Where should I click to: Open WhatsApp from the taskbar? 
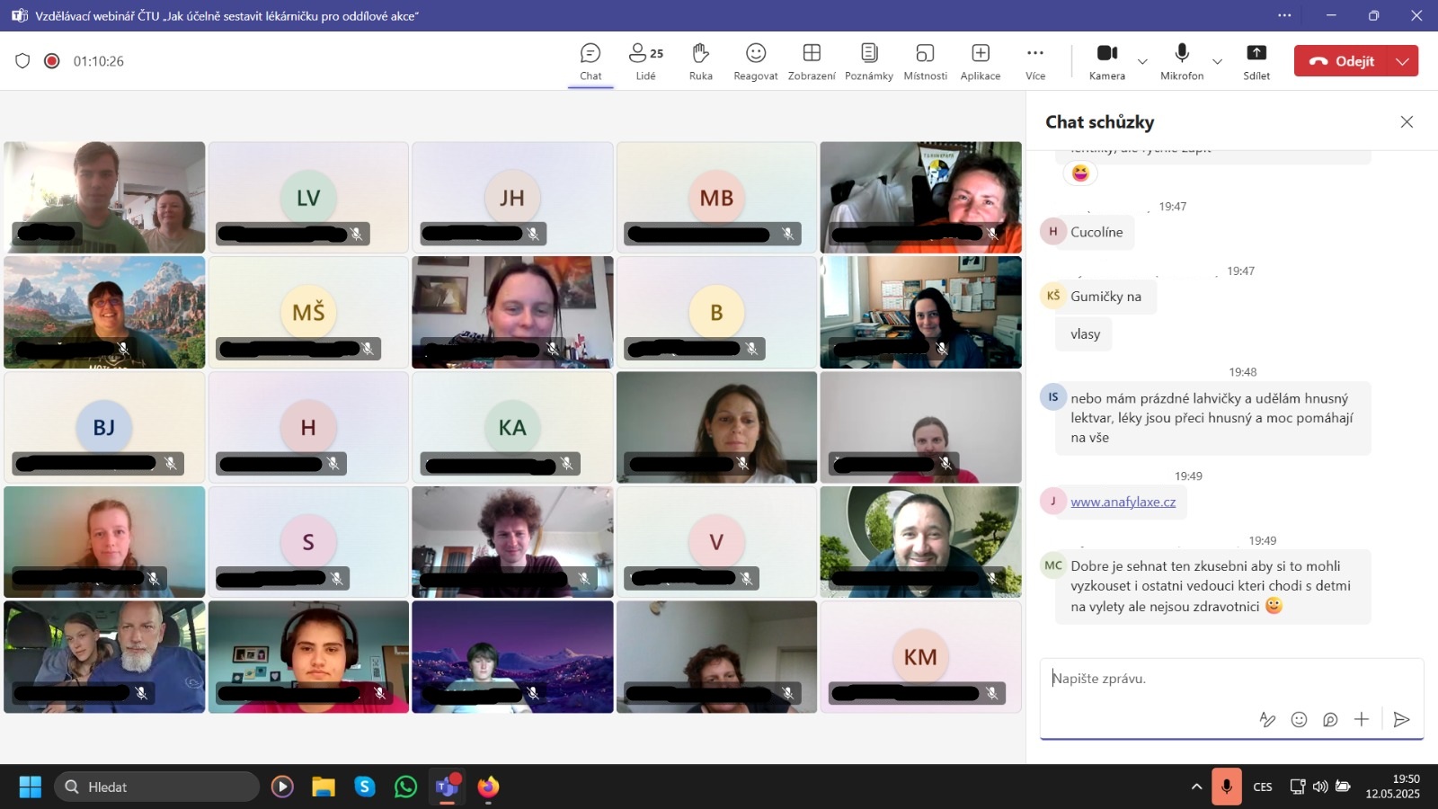coord(406,787)
